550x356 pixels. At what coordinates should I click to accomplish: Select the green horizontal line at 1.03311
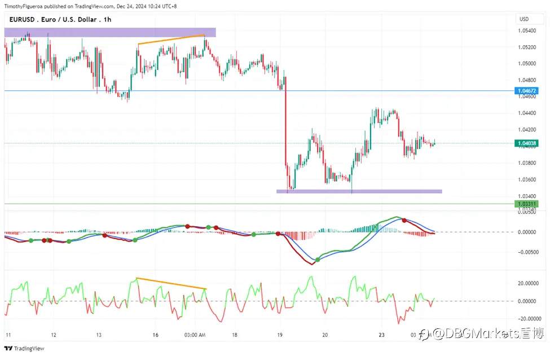pyautogui.click(x=259, y=204)
